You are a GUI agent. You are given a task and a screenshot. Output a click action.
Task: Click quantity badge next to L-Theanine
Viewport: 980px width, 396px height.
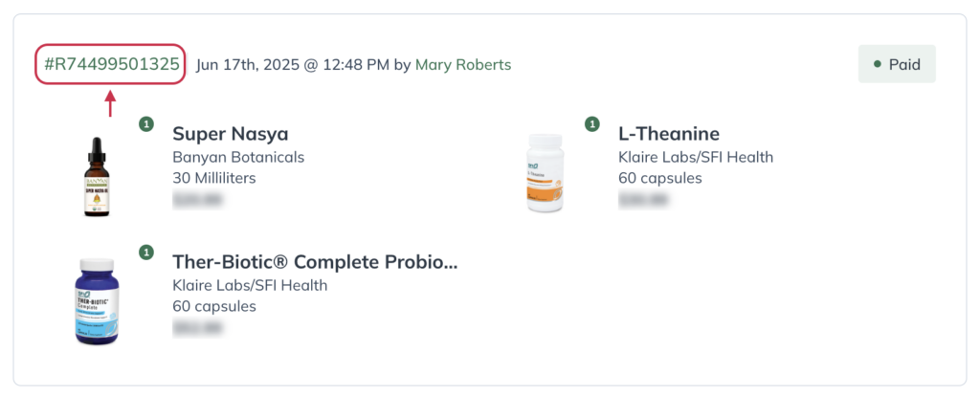click(591, 124)
